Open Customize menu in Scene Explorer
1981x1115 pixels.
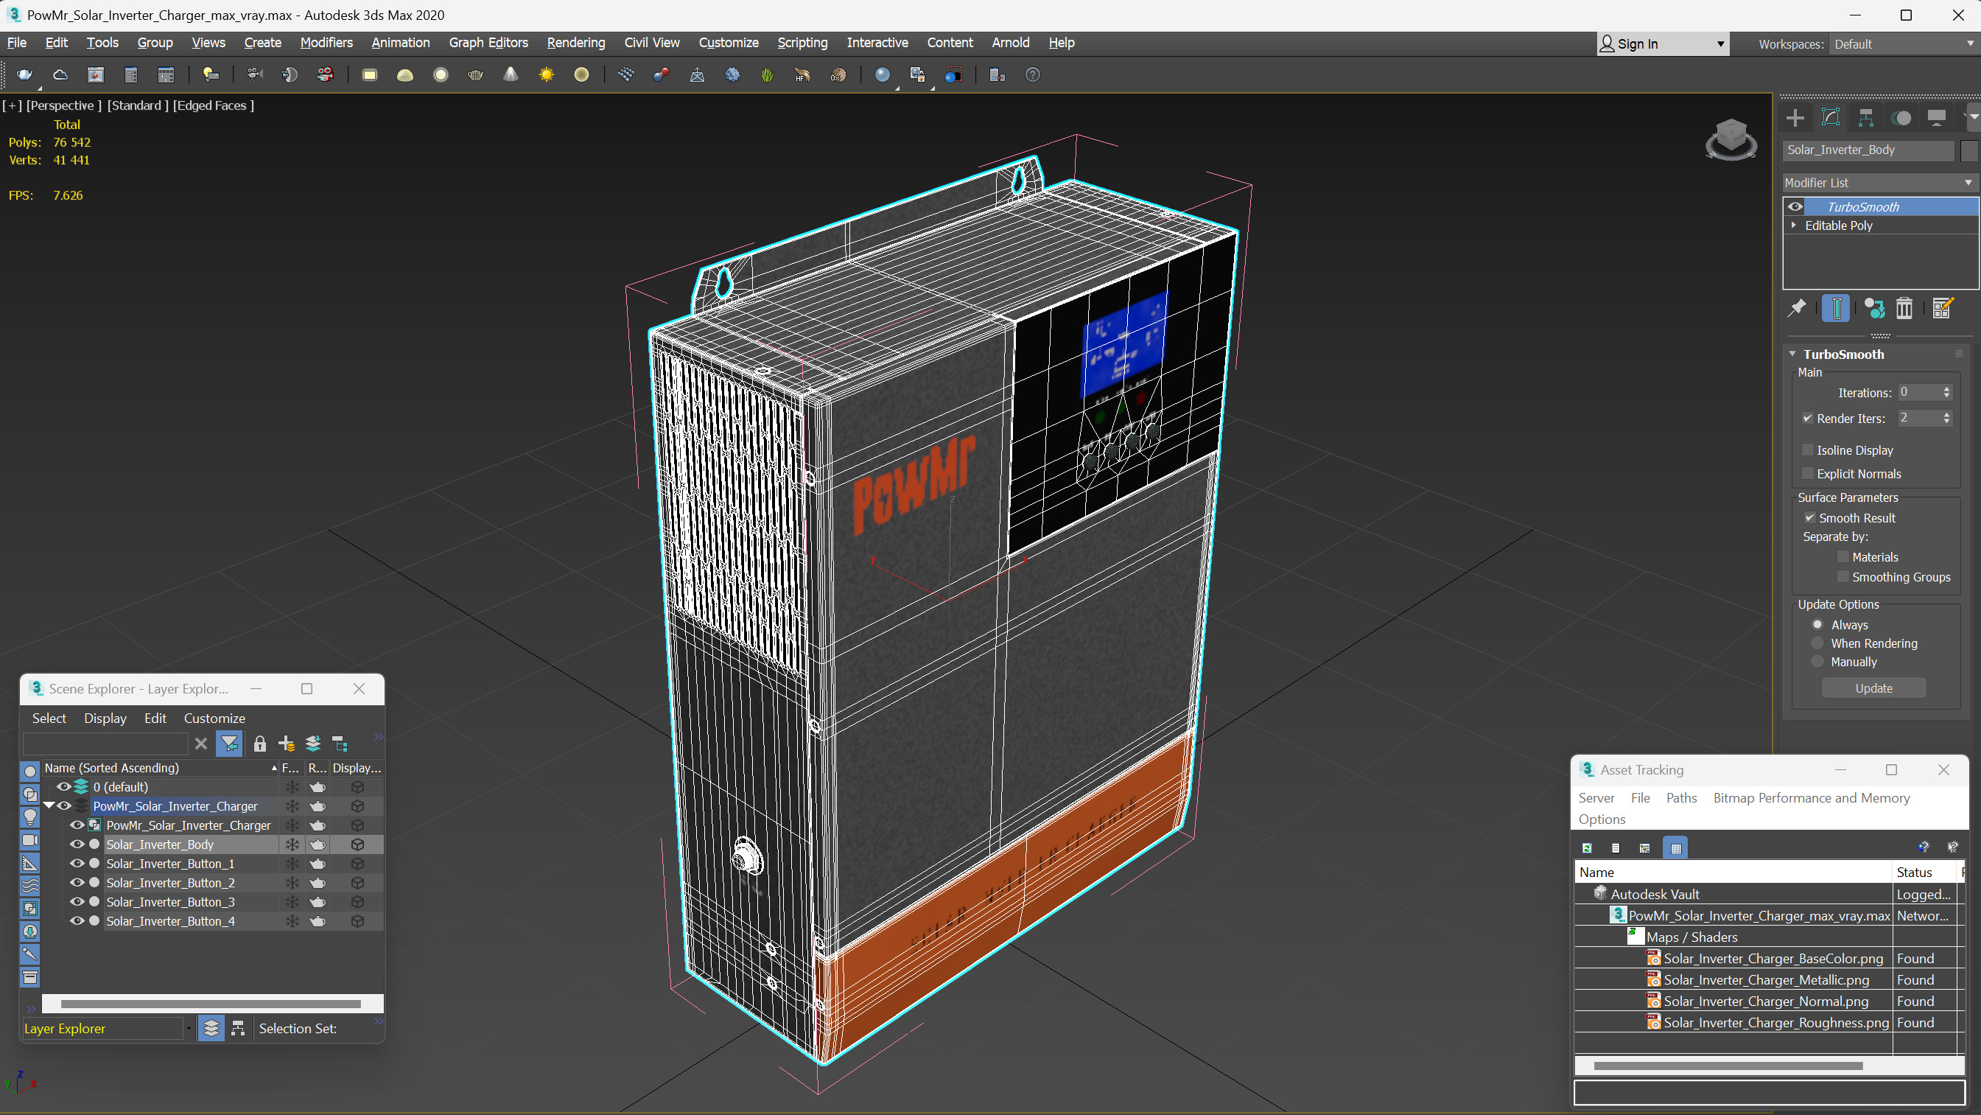214,718
